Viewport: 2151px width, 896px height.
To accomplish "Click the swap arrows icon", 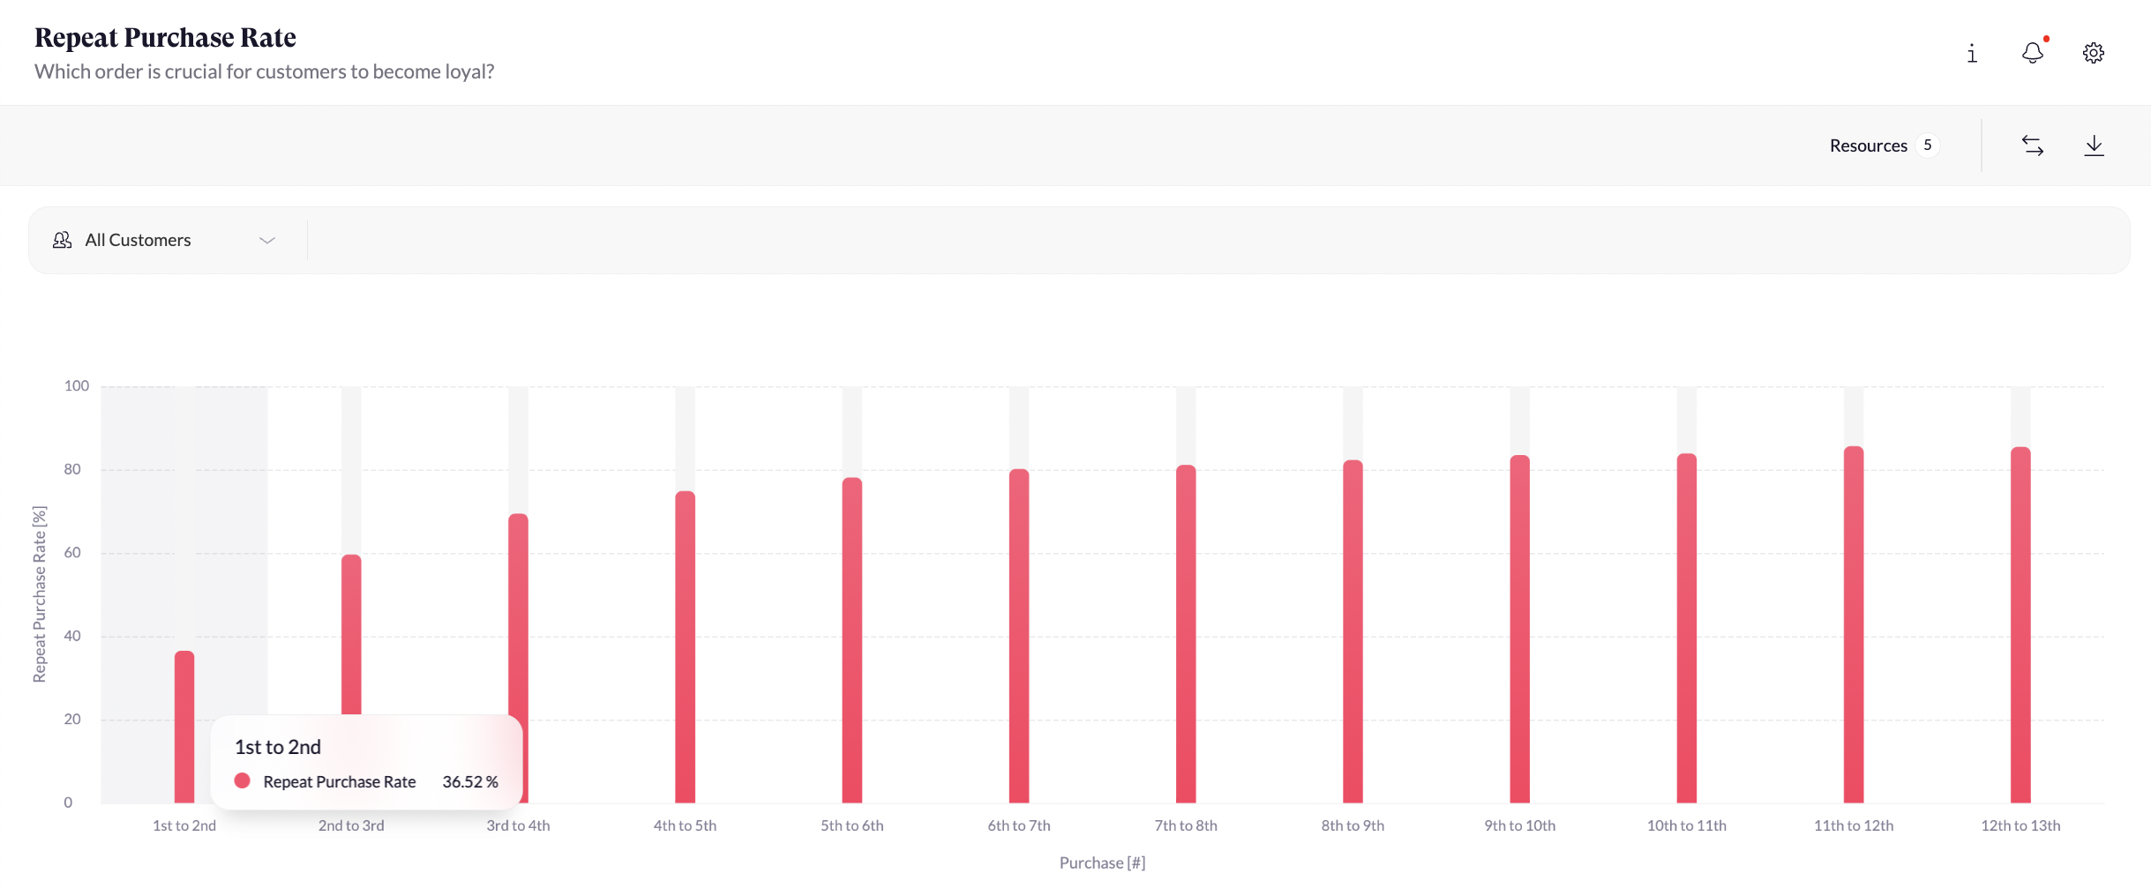I will click(2033, 146).
